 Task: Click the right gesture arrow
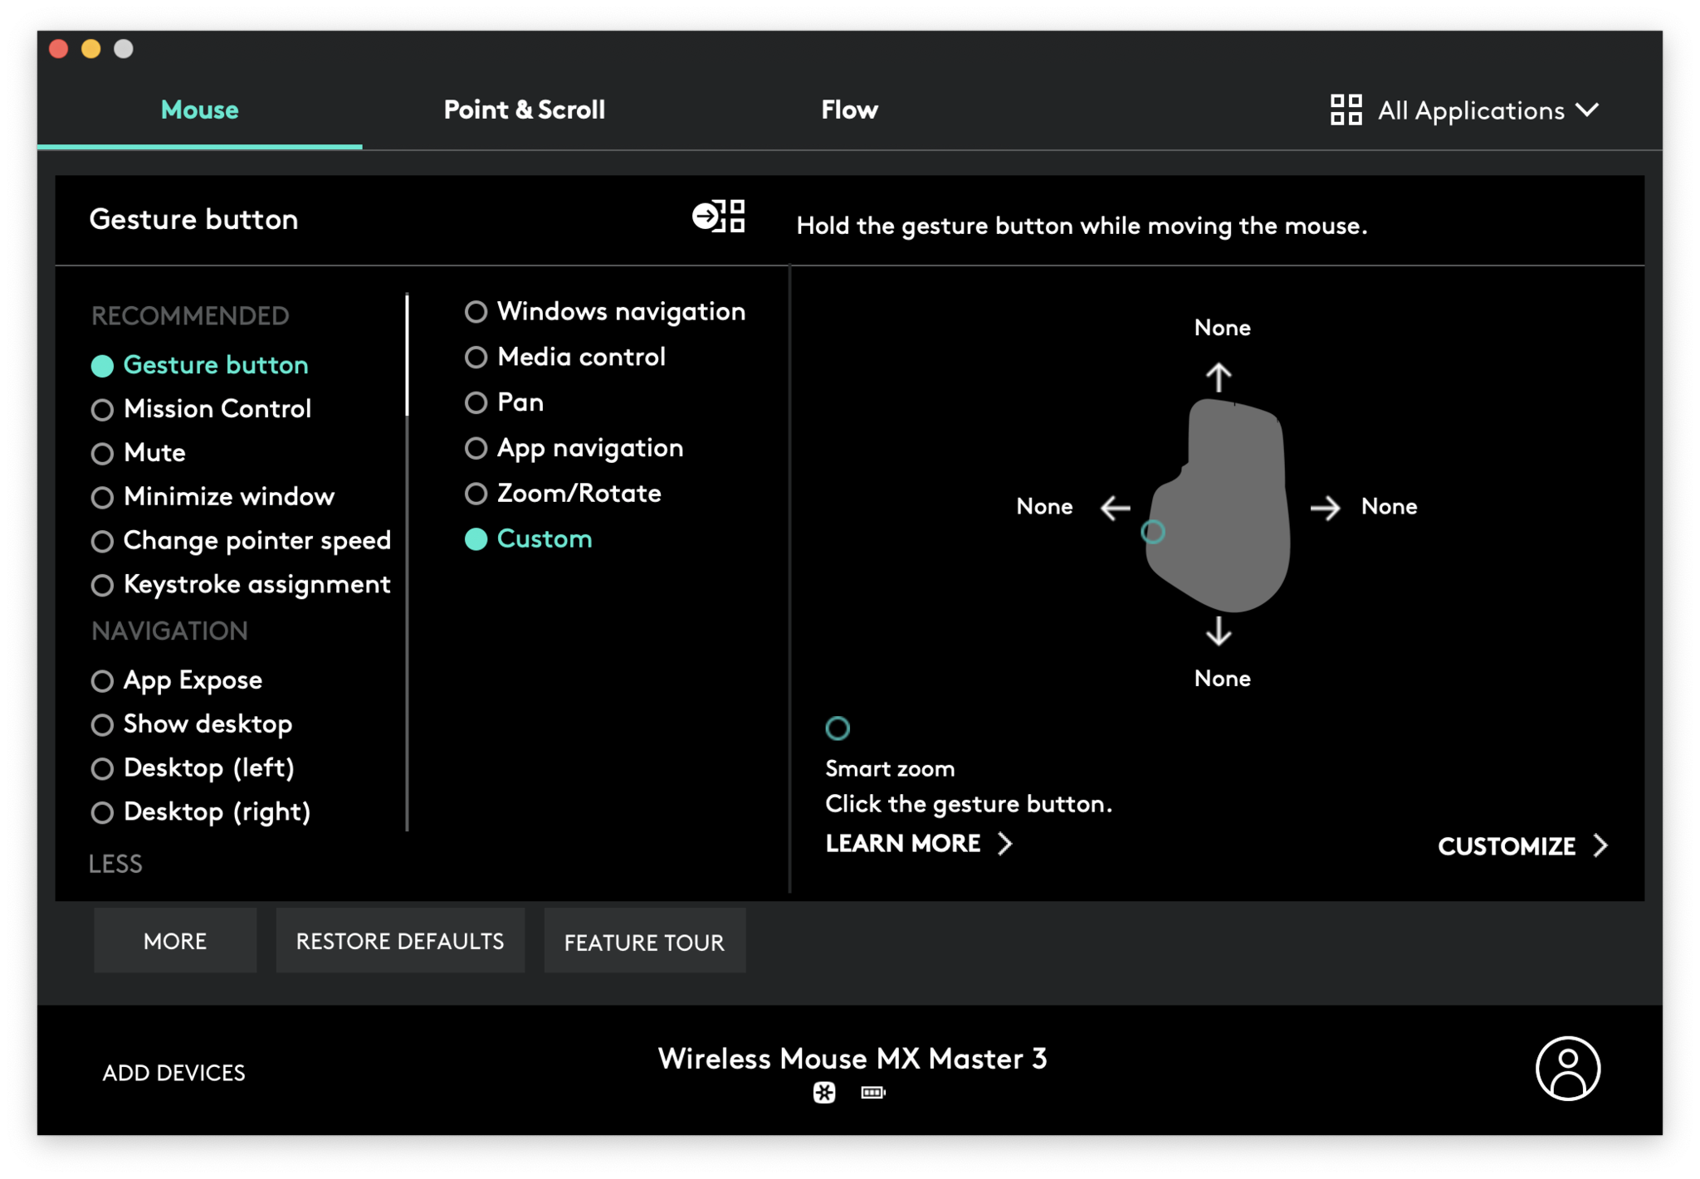[x=1326, y=508]
